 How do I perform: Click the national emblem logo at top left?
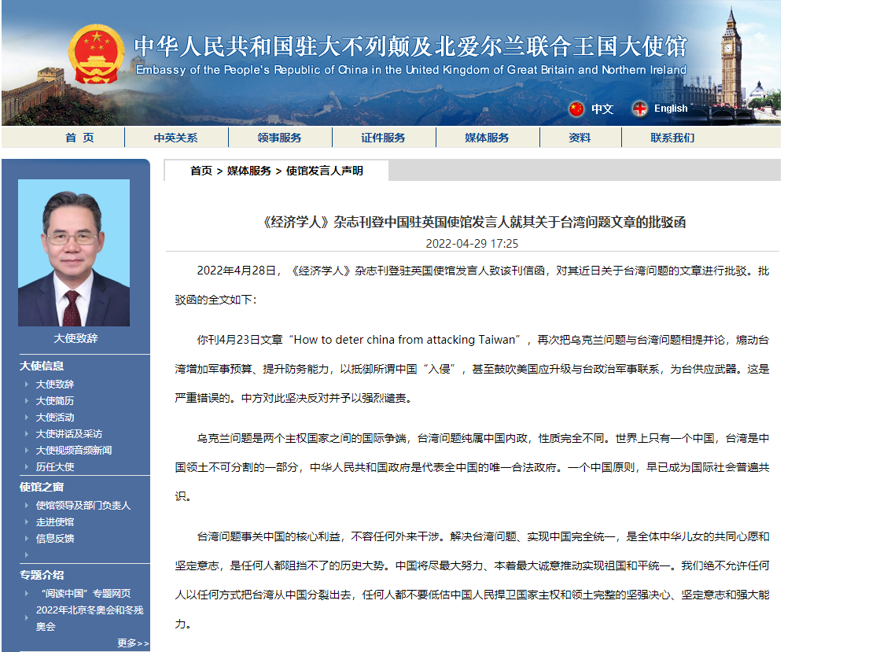point(97,53)
